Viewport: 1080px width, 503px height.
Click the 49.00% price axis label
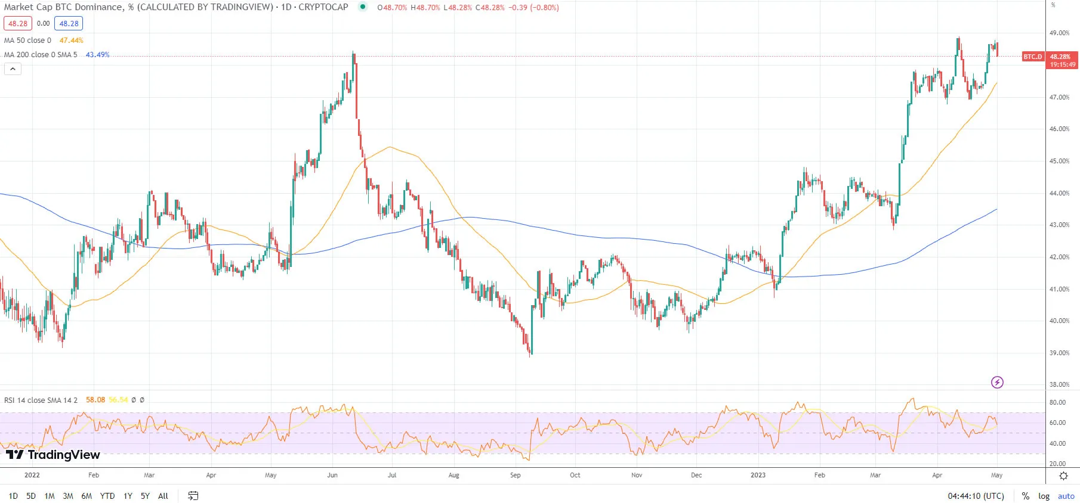pyautogui.click(x=1059, y=33)
